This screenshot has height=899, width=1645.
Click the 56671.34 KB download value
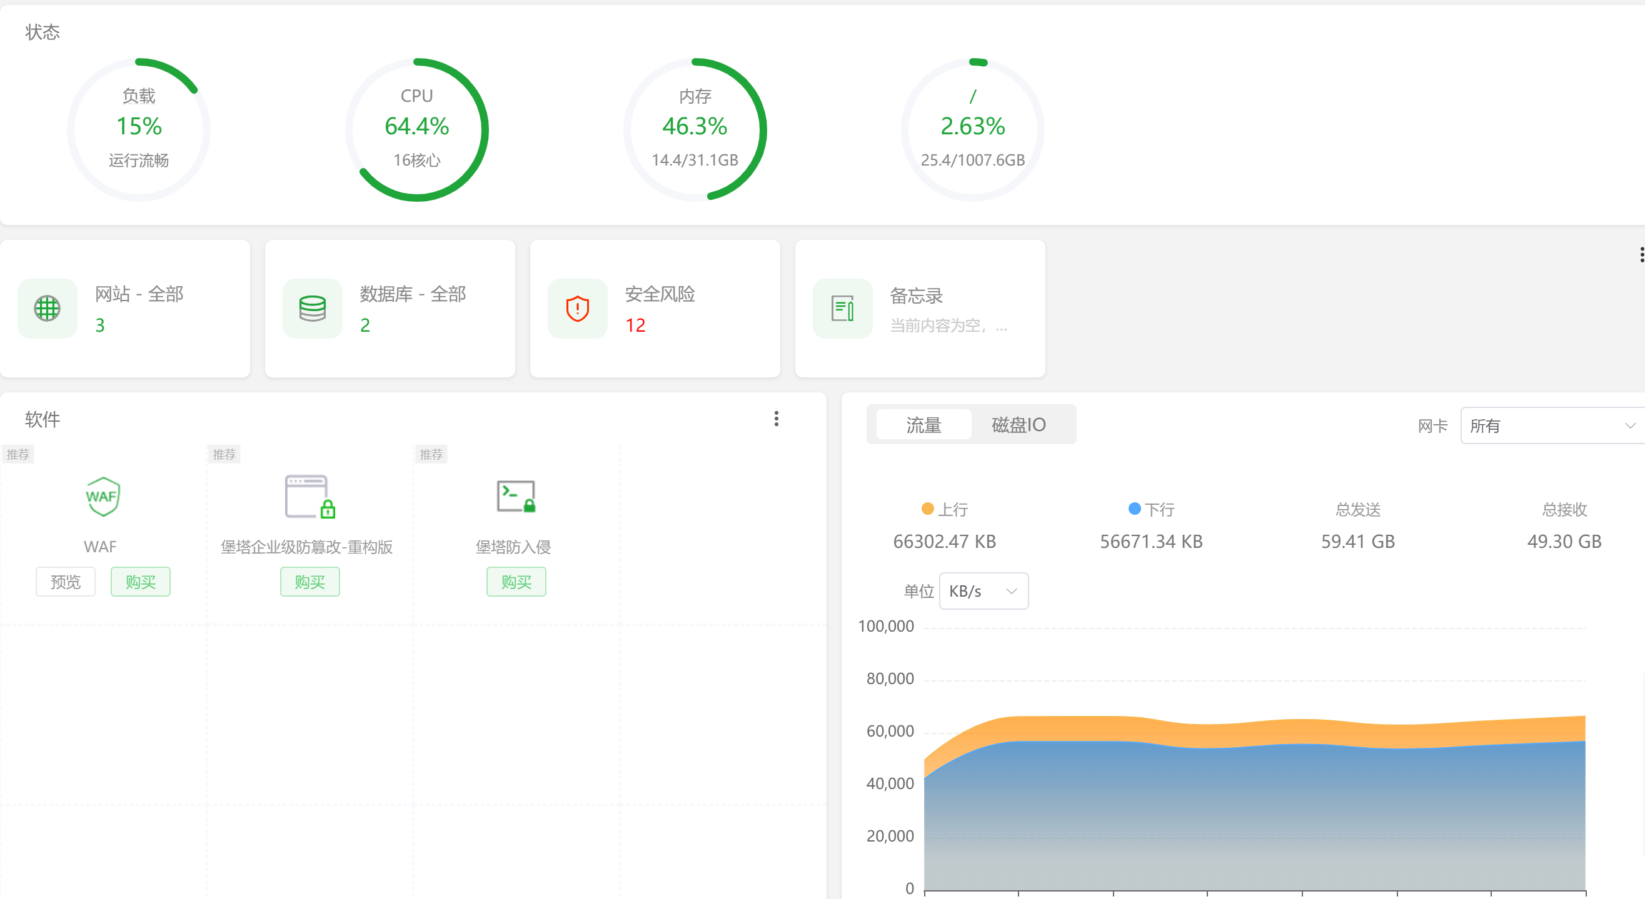1151,542
